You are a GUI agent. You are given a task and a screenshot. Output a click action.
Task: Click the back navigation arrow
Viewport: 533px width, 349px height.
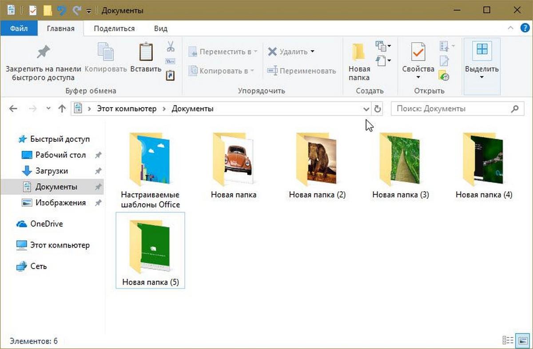[x=13, y=108]
